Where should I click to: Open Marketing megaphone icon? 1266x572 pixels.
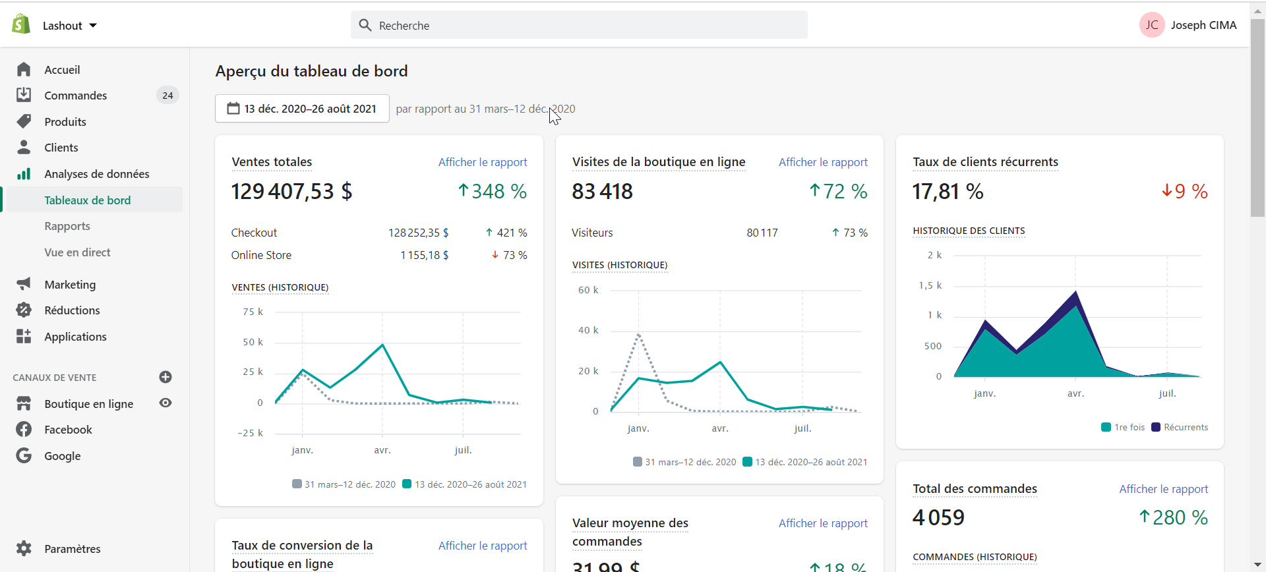(24, 284)
